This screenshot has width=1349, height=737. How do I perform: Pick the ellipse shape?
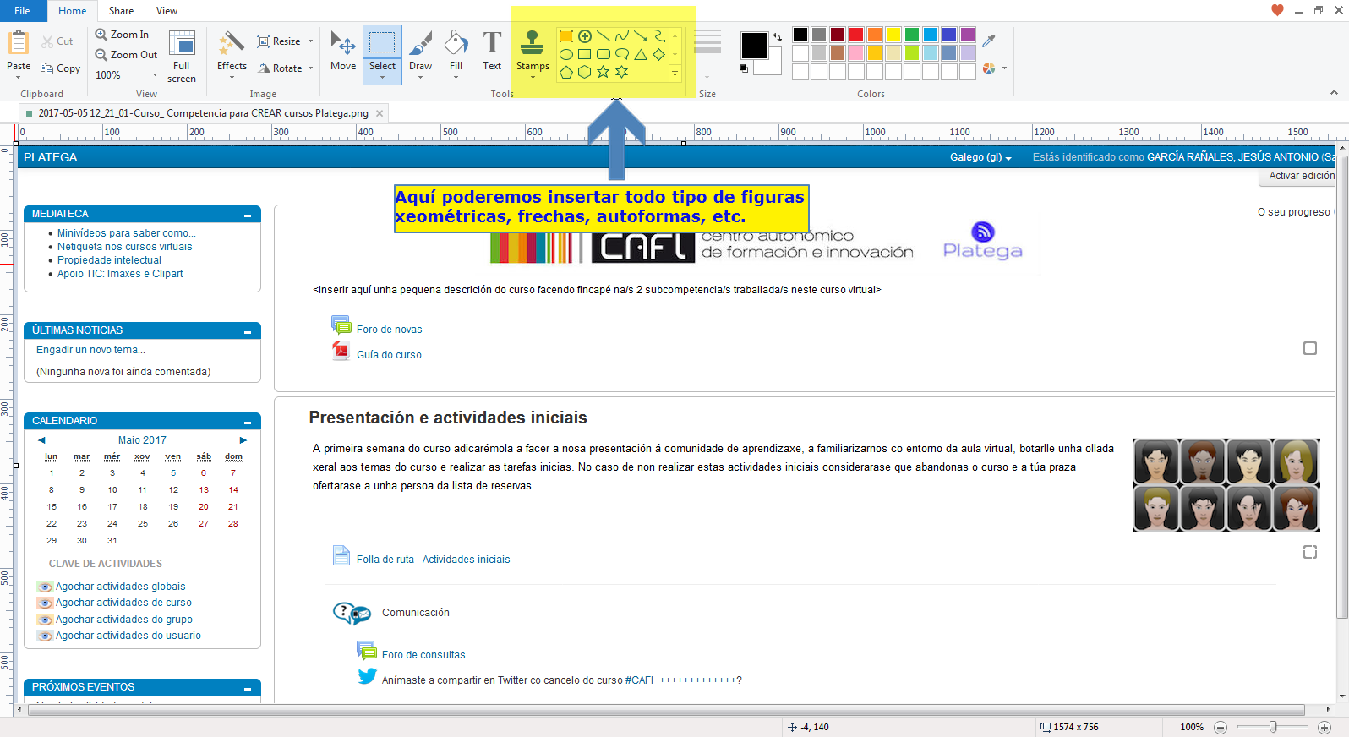click(566, 54)
